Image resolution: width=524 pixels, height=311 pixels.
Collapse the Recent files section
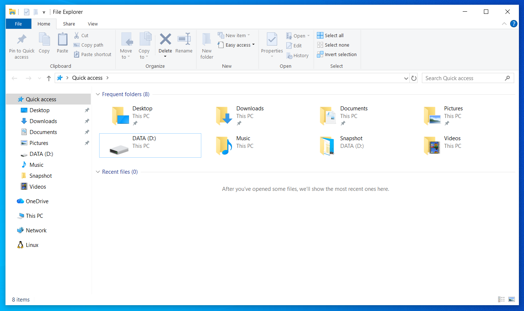(98, 172)
